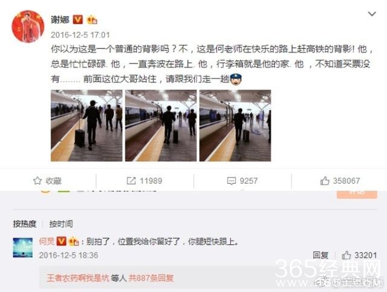Click 回复 to reply to 何炅's comment

coord(320,255)
